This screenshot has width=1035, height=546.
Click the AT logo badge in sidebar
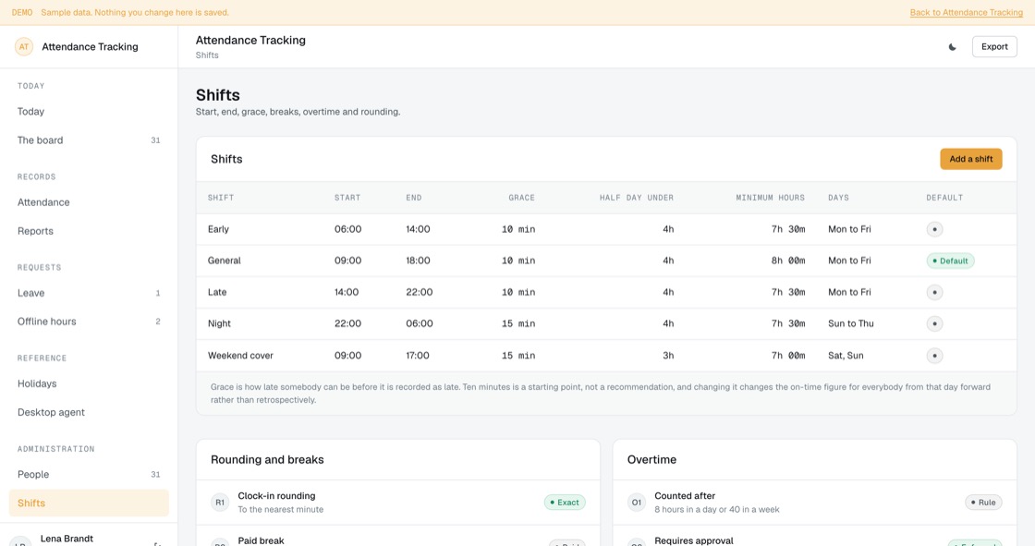(24, 47)
